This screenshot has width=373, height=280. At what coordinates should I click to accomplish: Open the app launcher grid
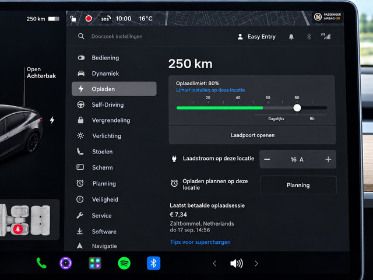pyautogui.click(x=95, y=263)
